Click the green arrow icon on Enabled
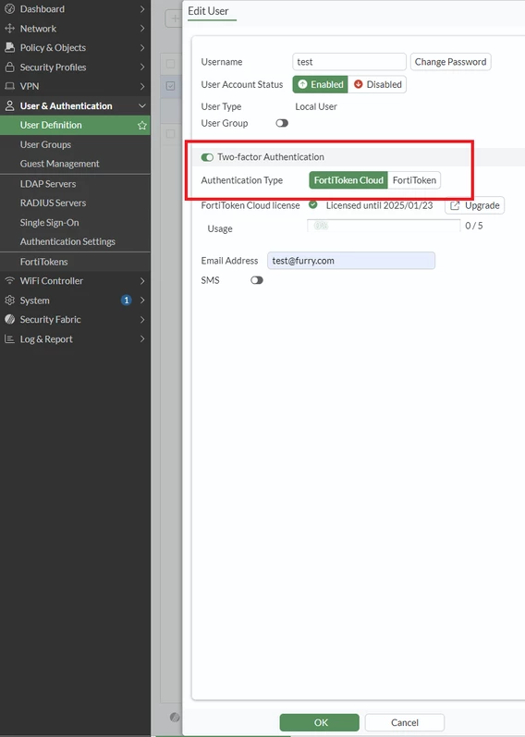The image size is (525, 737). click(302, 84)
